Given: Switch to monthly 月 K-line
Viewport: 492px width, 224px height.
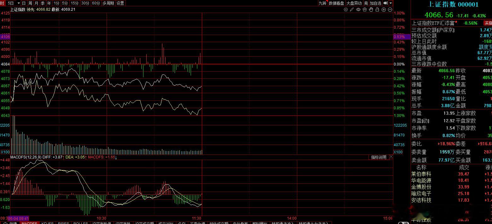Looking at the screenshot, I should [37, 3].
